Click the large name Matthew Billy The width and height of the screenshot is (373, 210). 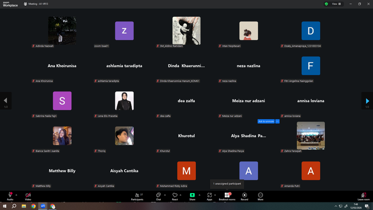tap(62, 171)
